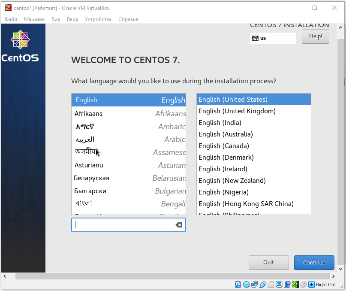Clear the language search field with the X icon
The height and width of the screenshot is (291, 346).
179,225
